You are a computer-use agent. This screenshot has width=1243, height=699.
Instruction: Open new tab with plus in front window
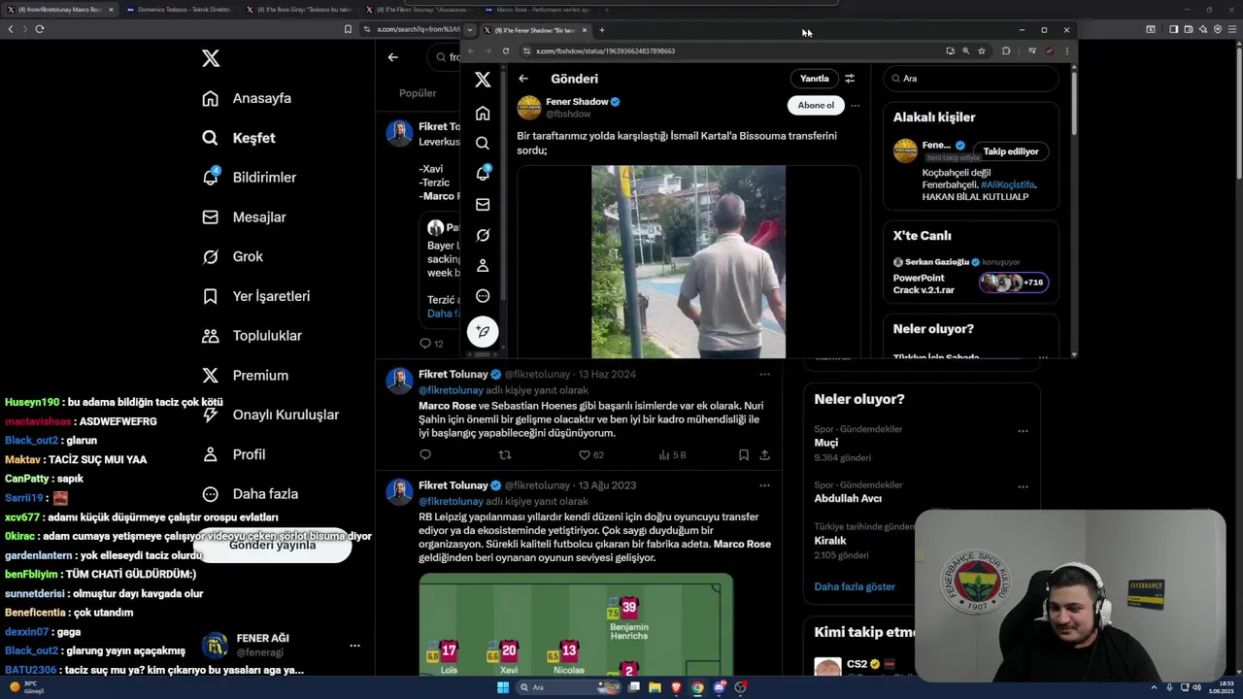[x=601, y=30]
